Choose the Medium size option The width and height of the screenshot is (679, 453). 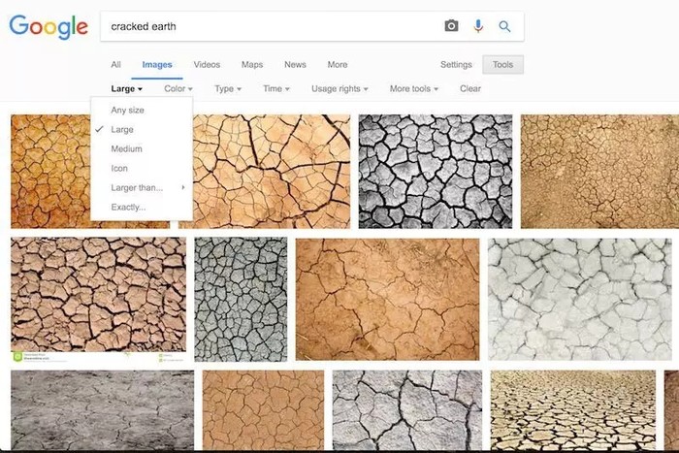click(x=126, y=148)
